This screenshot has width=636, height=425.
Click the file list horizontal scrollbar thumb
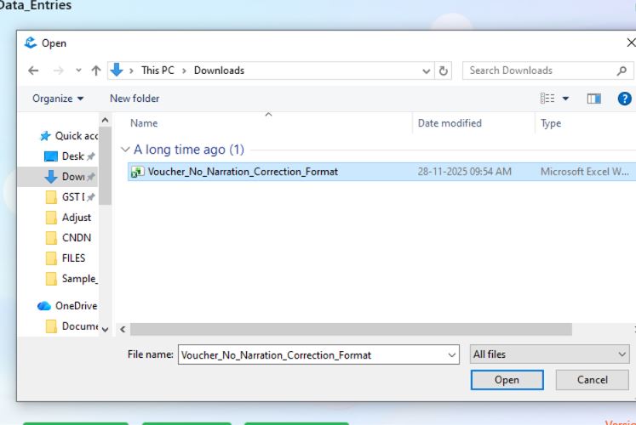pyautogui.click(x=351, y=330)
